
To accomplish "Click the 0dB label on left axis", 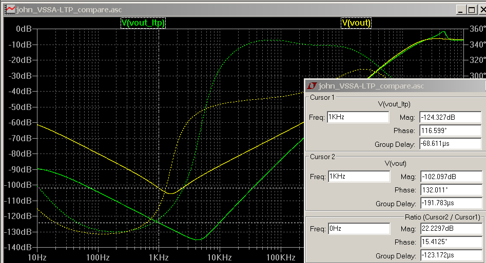I will tap(24, 29).
